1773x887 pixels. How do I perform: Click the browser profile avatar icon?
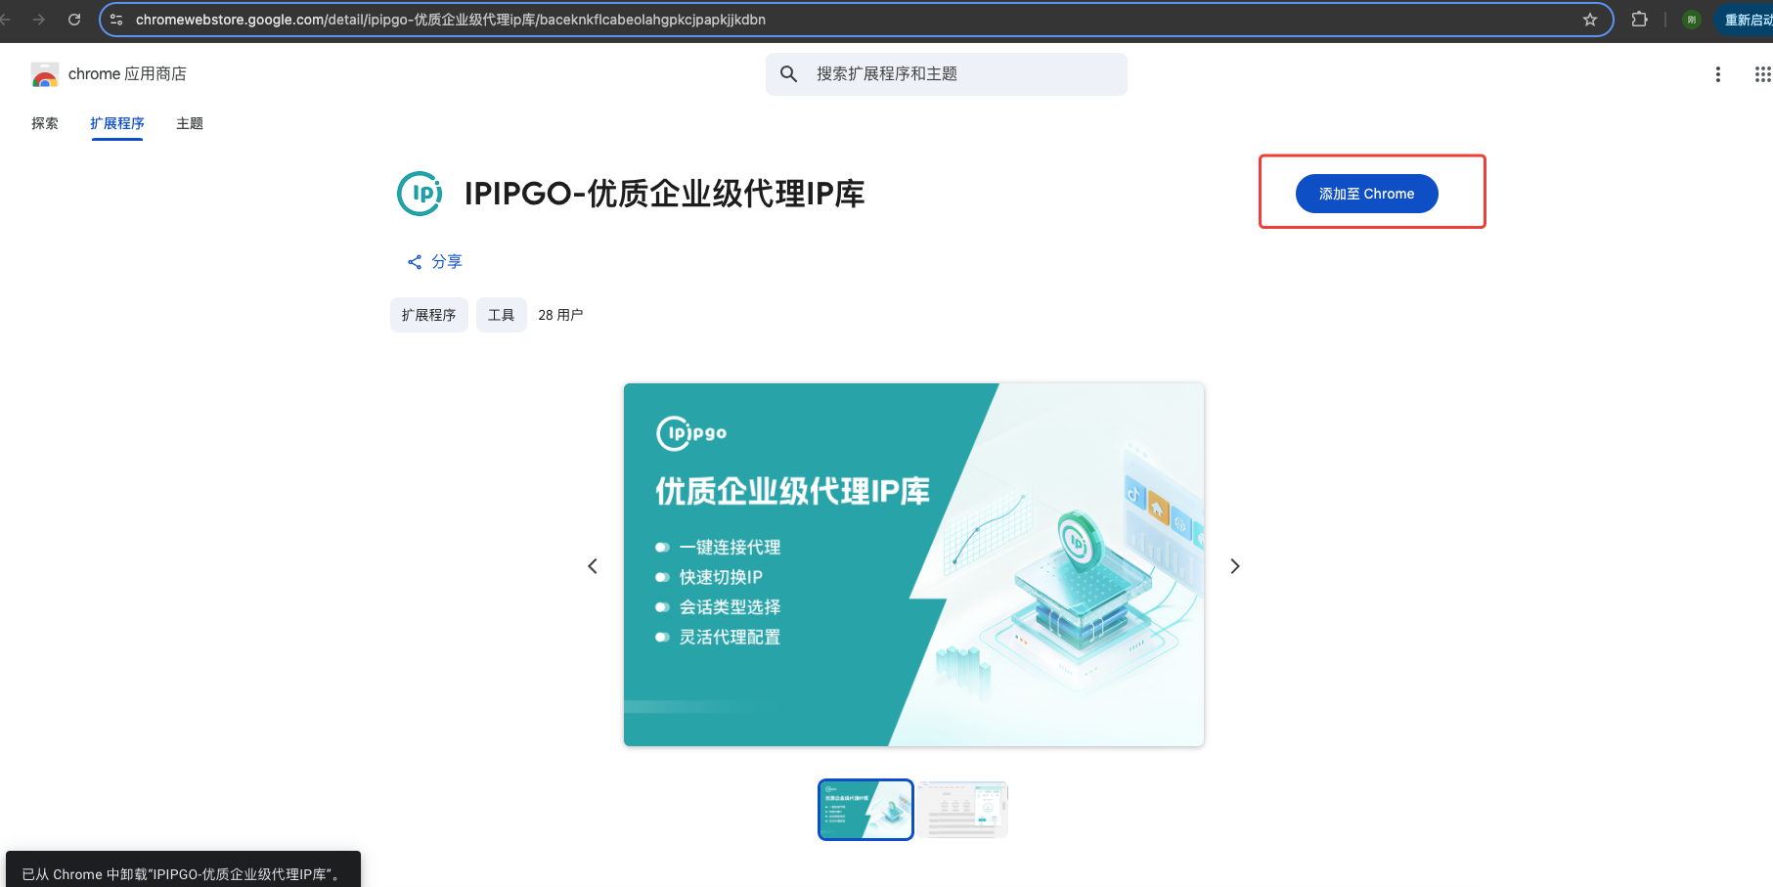click(1691, 19)
